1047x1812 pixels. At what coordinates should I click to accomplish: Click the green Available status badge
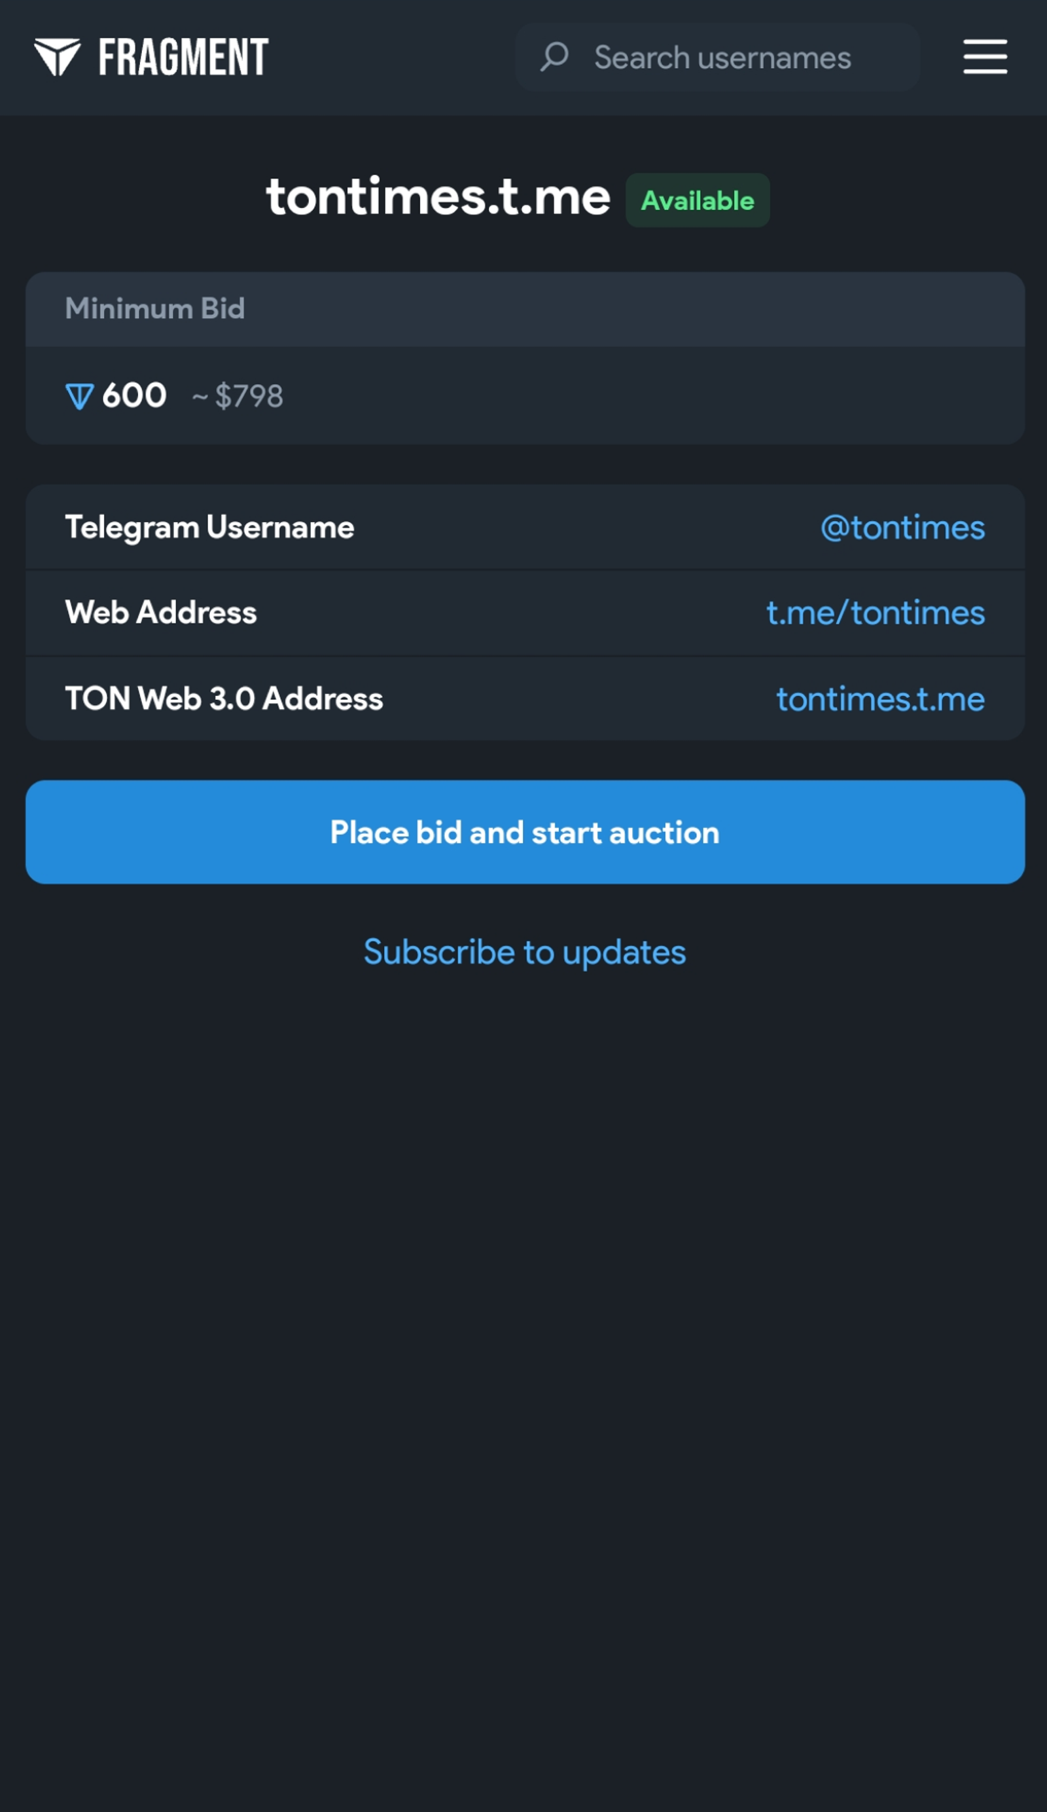[x=696, y=200]
